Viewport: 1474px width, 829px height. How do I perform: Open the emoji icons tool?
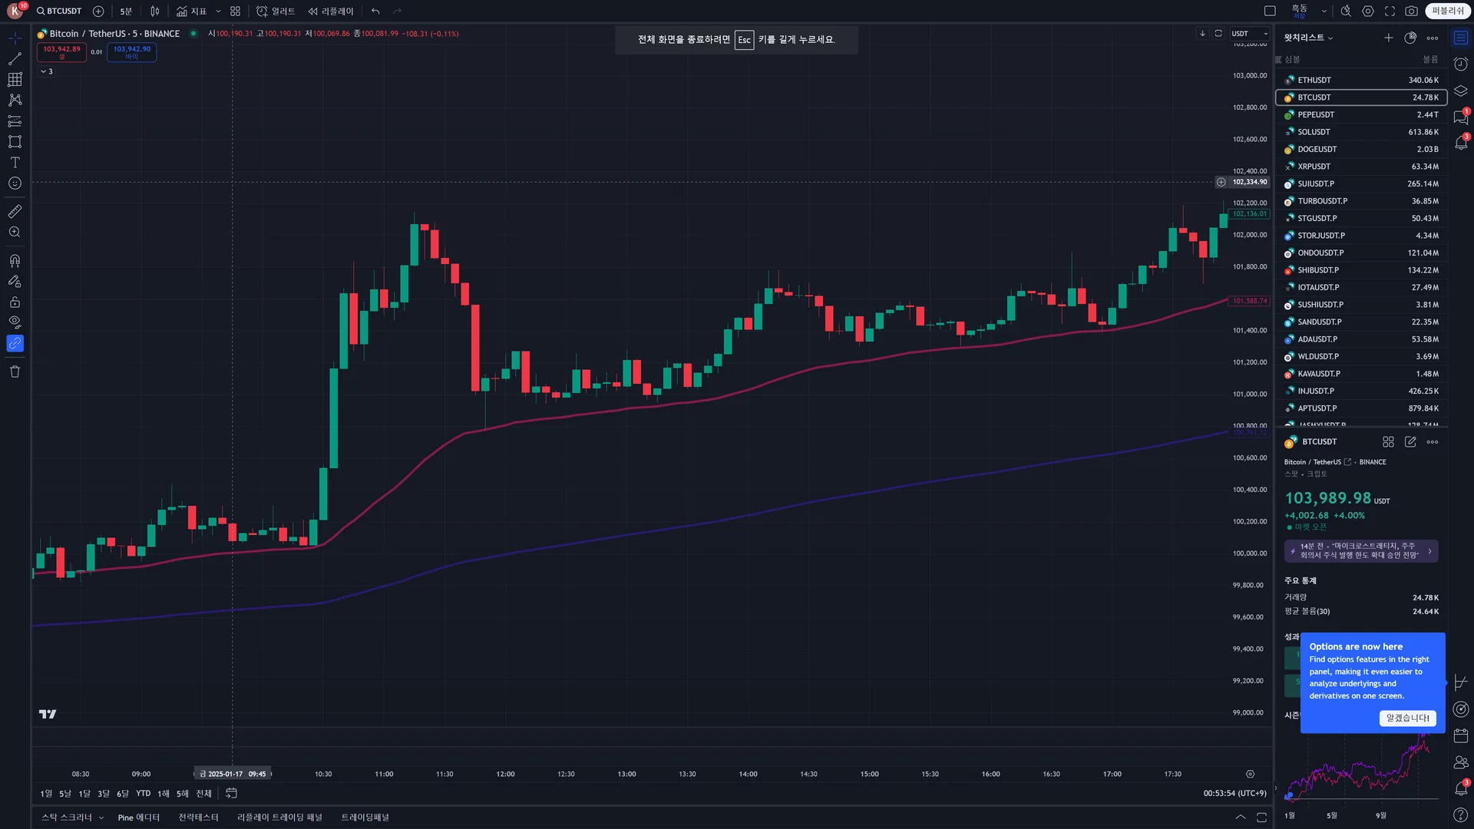pos(15,183)
